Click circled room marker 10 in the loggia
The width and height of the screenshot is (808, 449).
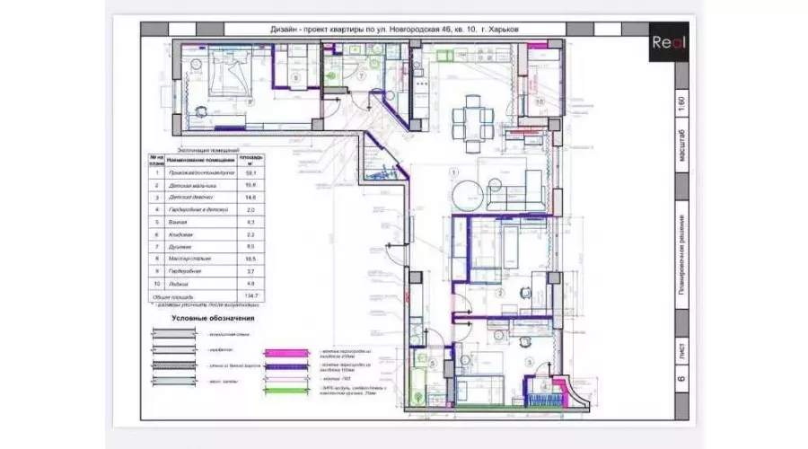(x=540, y=102)
